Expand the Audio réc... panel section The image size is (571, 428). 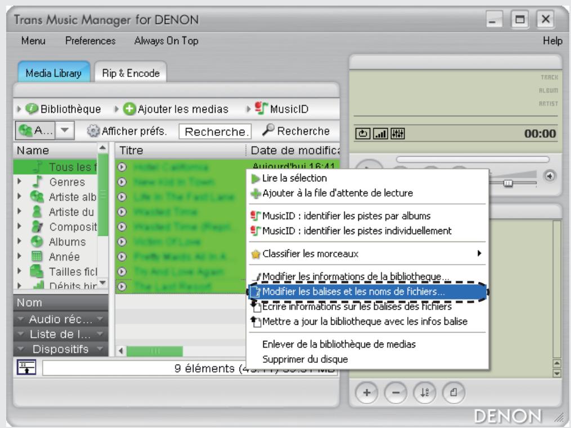[60, 319]
